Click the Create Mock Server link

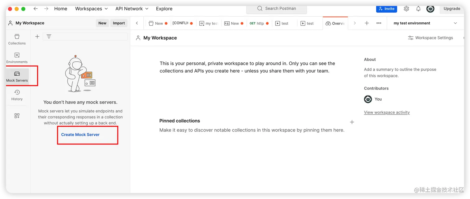tap(81, 135)
